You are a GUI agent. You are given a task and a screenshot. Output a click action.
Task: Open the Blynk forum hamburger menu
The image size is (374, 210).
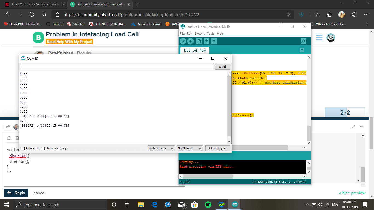(x=319, y=38)
